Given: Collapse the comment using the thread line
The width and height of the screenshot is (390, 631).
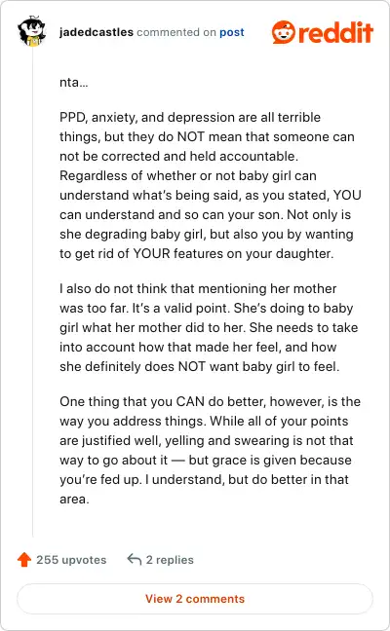Looking at the screenshot, I should click(32, 292).
